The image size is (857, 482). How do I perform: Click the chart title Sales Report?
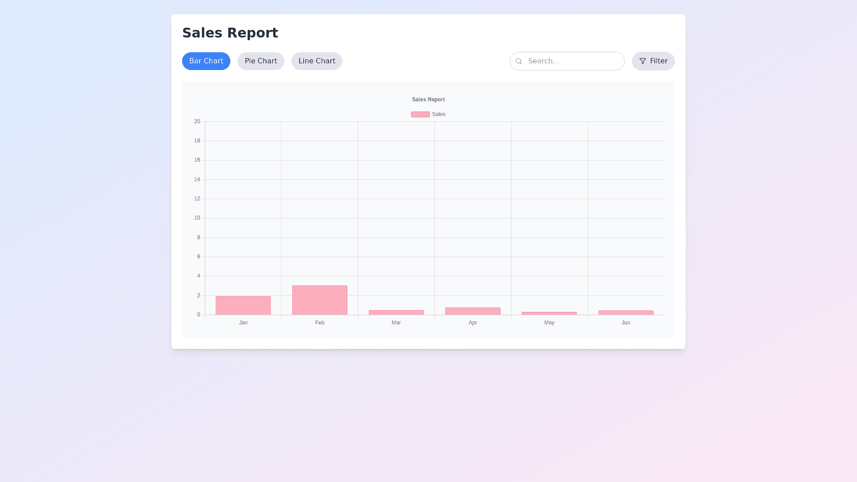[x=428, y=100]
